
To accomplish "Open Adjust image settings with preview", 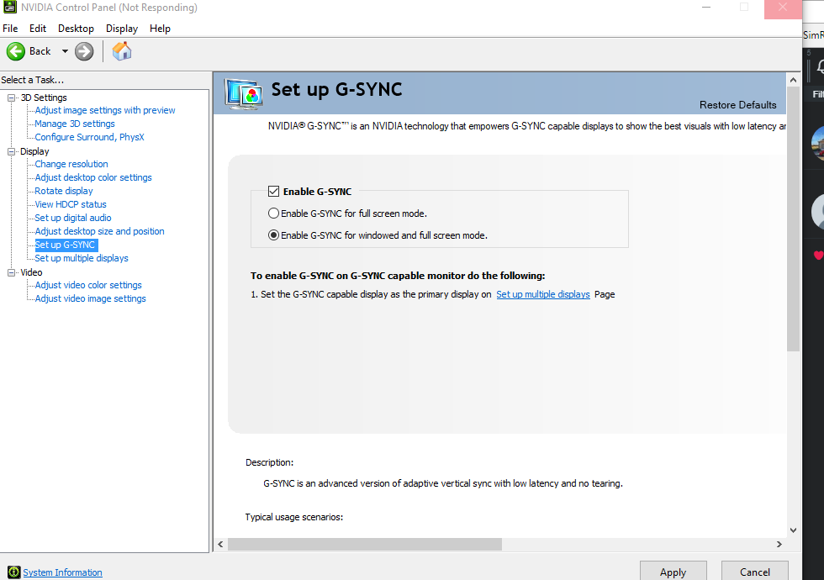I will [x=105, y=110].
